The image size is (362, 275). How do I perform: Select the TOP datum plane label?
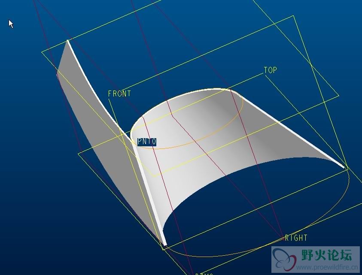(x=271, y=70)
